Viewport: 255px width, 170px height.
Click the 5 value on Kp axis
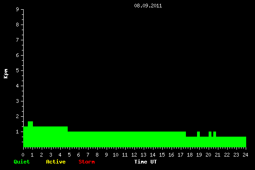(x=18, y=70)
